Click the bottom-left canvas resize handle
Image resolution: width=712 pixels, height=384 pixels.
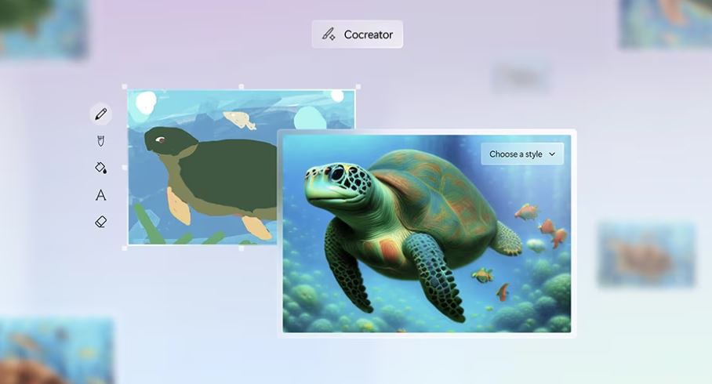click(x=125, y=248)
